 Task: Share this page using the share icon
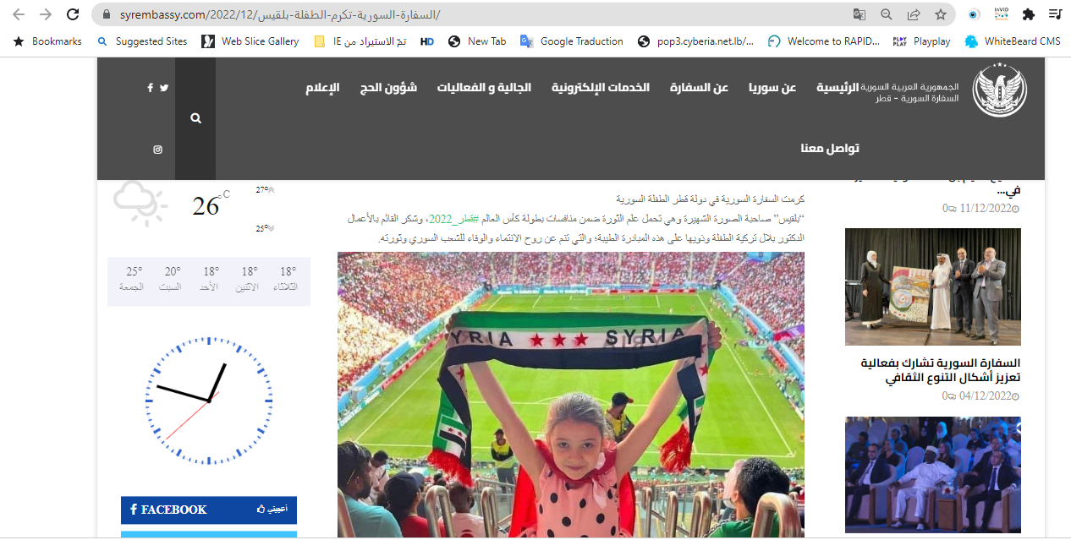[914, 14]
